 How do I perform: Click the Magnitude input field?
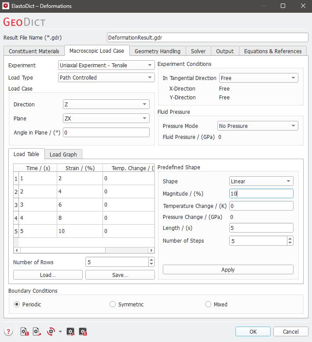click(261, 193)
